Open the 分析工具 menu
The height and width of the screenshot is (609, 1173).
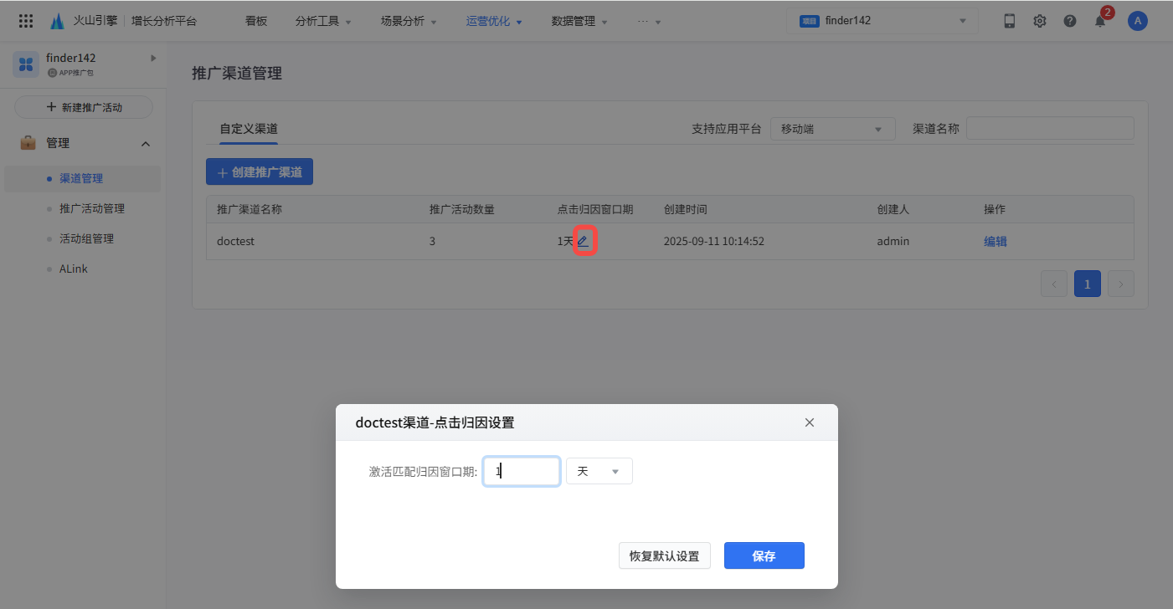point(323,21)
